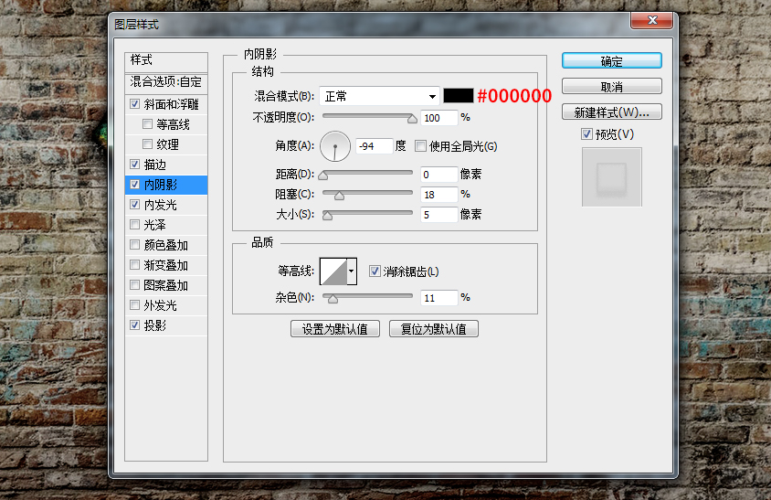Enable the 颜色叠加 checkbox
The width and height of the screenshot is (771, 500).
134,245
